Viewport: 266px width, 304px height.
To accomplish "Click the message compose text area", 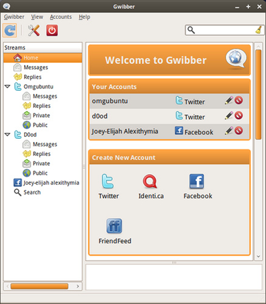I will click(x=174, y=277).
